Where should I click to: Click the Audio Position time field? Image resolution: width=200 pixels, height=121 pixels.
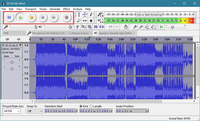coord(132,111)
